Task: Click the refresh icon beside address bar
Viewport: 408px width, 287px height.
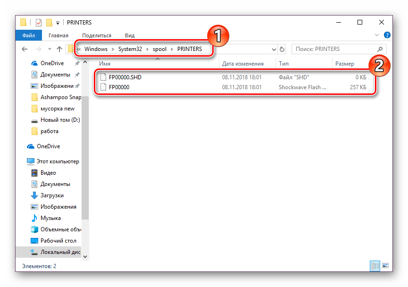Action: click(x=283, y=49)
